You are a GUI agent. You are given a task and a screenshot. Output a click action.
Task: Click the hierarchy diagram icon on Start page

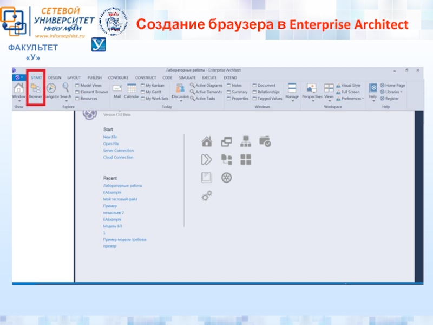pos(246,142)
